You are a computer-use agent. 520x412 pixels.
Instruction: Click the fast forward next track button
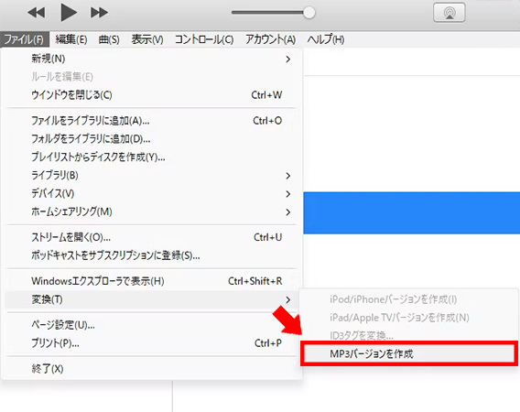coord(99,13)
